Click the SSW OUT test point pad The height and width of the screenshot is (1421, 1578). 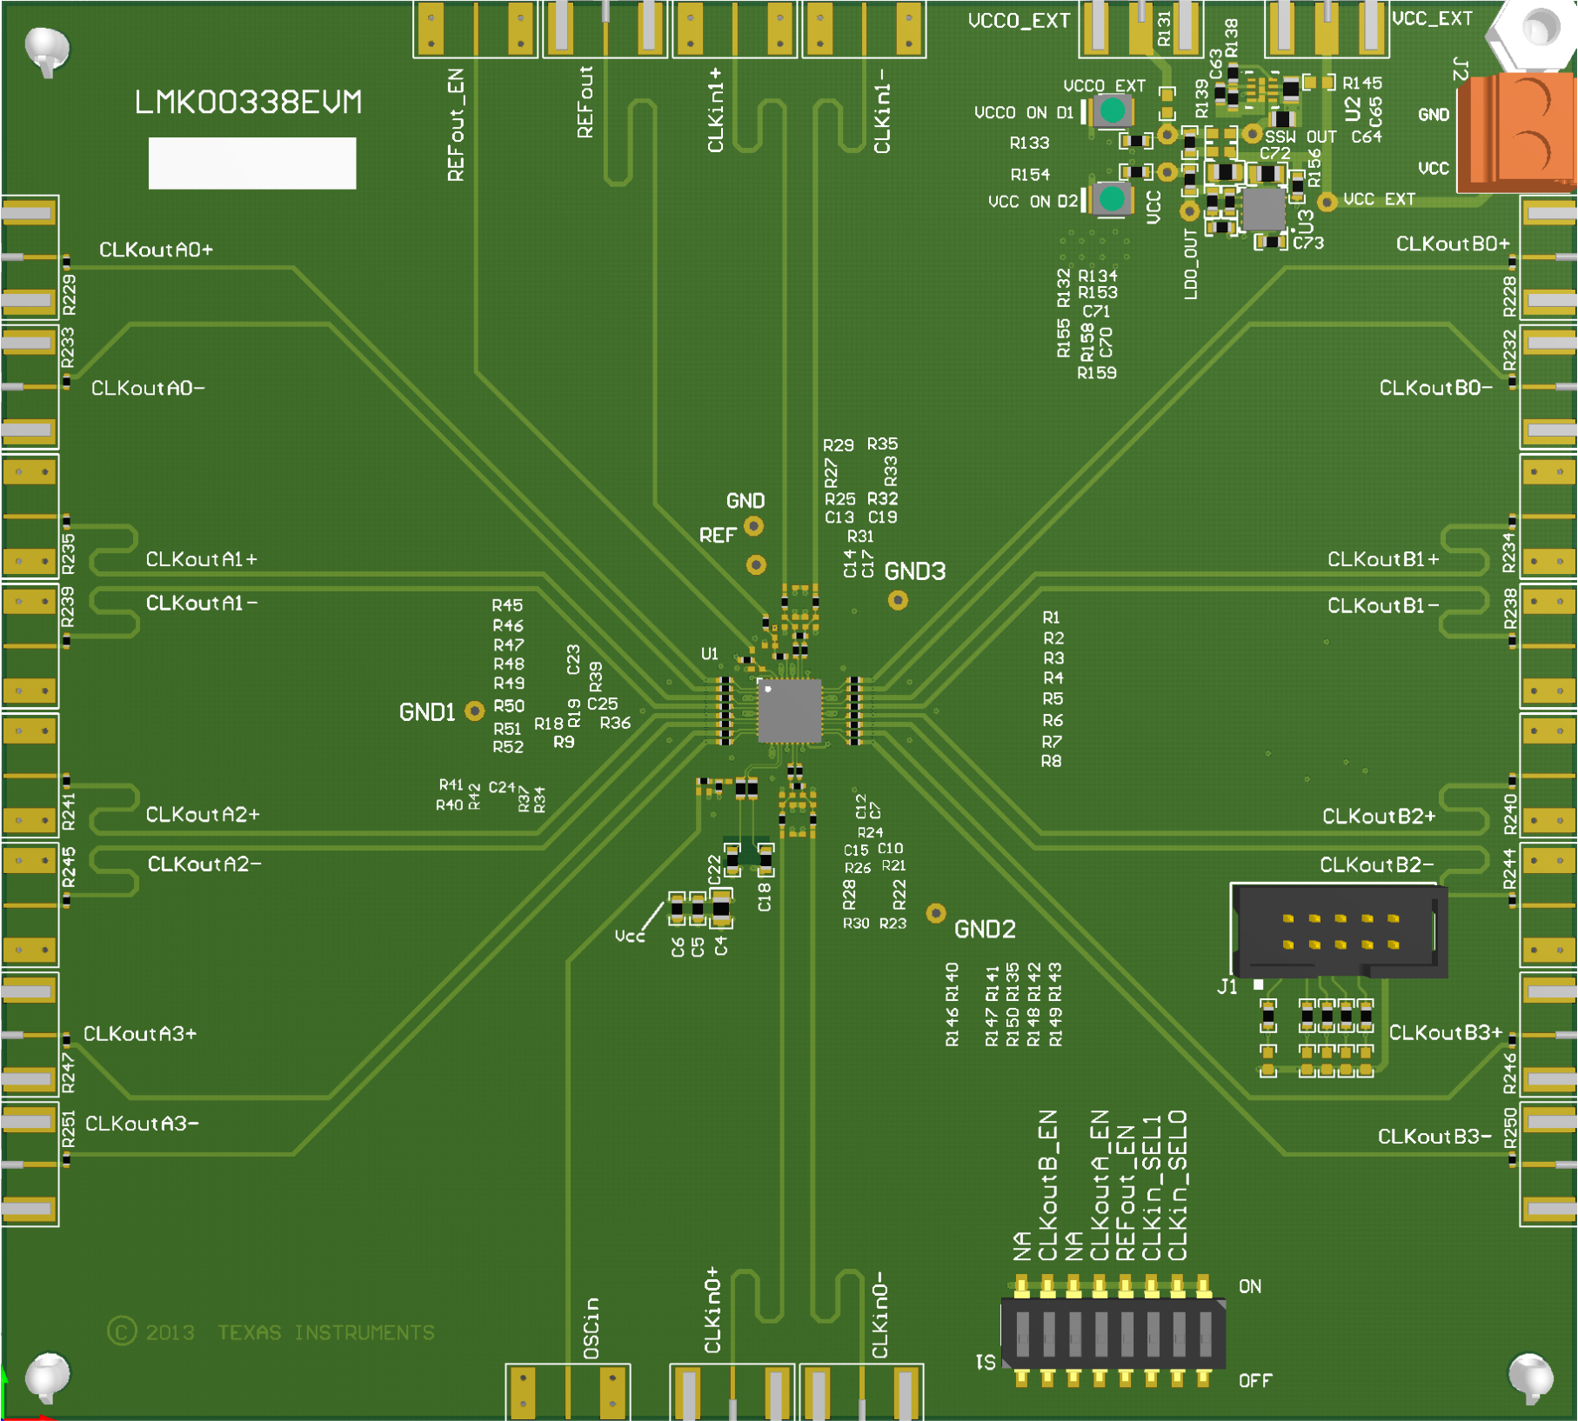pyautogui.click(x=1252, y=134)
